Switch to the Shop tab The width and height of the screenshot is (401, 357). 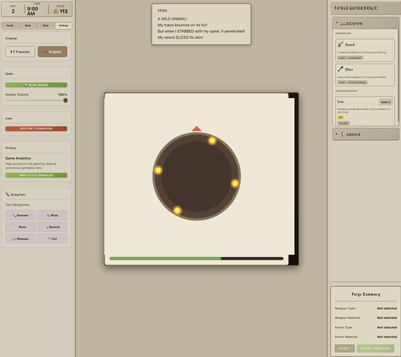click(28, 26)
